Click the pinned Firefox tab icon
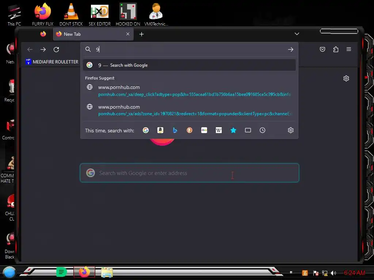 pyautogui.click(x=43, y=34)
